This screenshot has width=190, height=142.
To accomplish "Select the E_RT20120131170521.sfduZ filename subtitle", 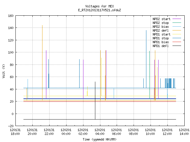I will click(99, 10).
